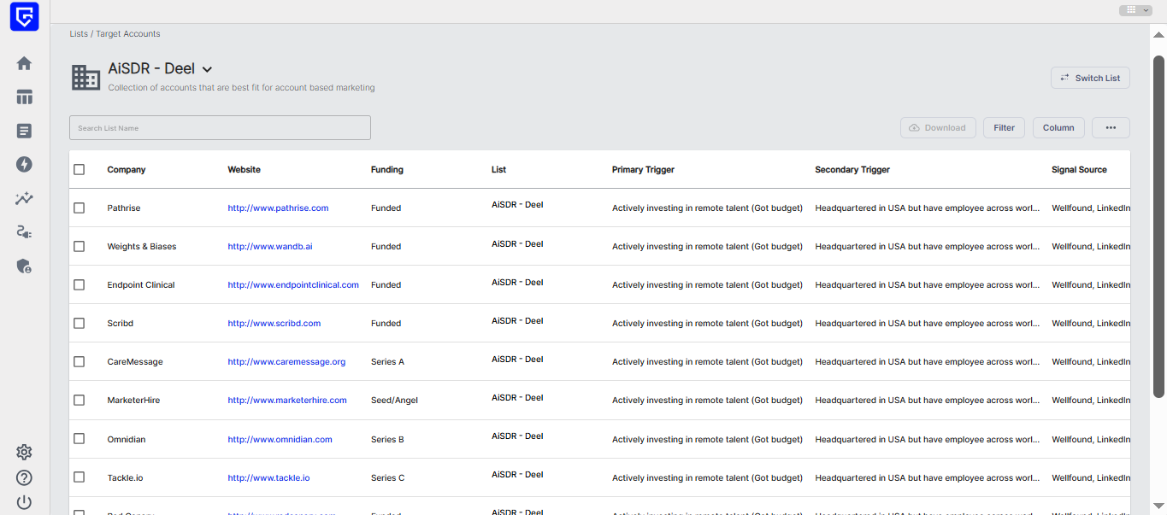Viewport: 1167px width, 515px height.
Task: Expand the AiSDR - Deel list dropdown chevron
Action: tap(207, 69)
